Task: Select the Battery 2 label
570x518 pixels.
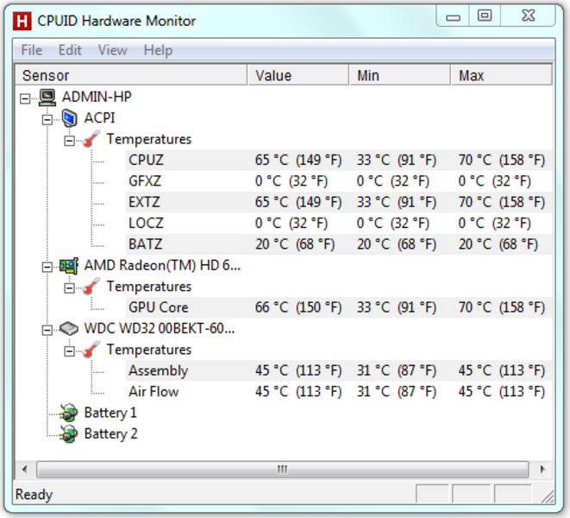Action: point(111,434)
